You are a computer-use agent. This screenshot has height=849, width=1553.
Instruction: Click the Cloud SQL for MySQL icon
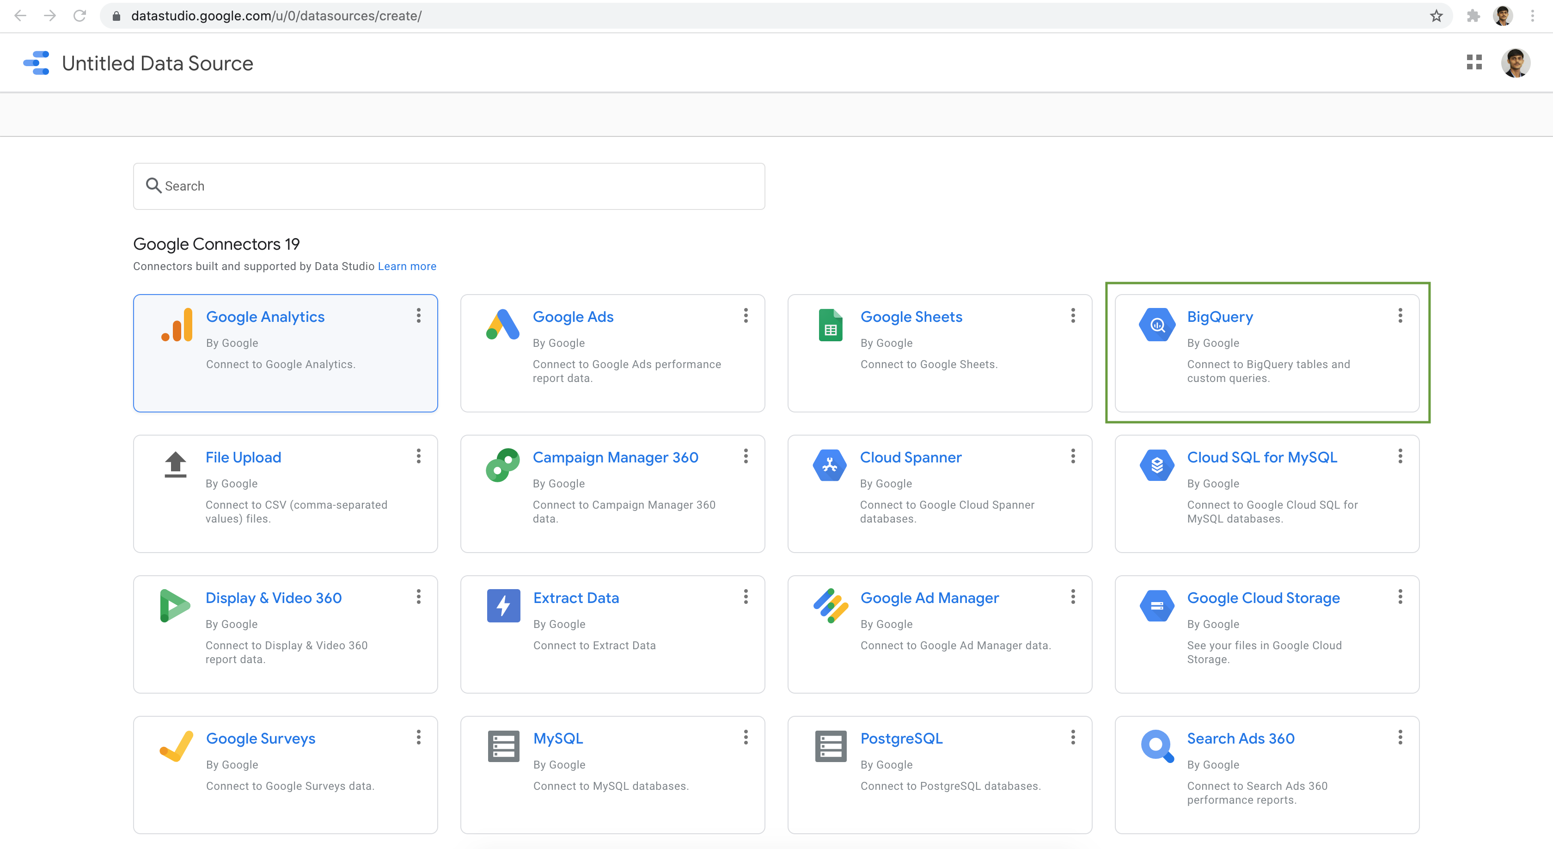pos(1157,465)
